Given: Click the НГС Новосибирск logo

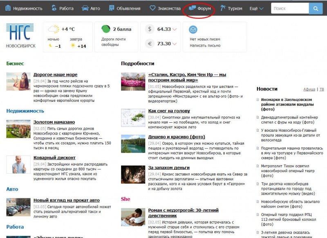Looking at the screenshot, I should point(20,36).
